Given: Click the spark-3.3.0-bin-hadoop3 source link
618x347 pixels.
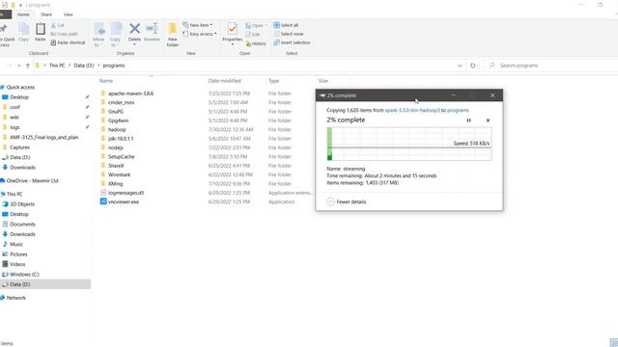Looking at the screenshot, I should (x=412, y=111).
